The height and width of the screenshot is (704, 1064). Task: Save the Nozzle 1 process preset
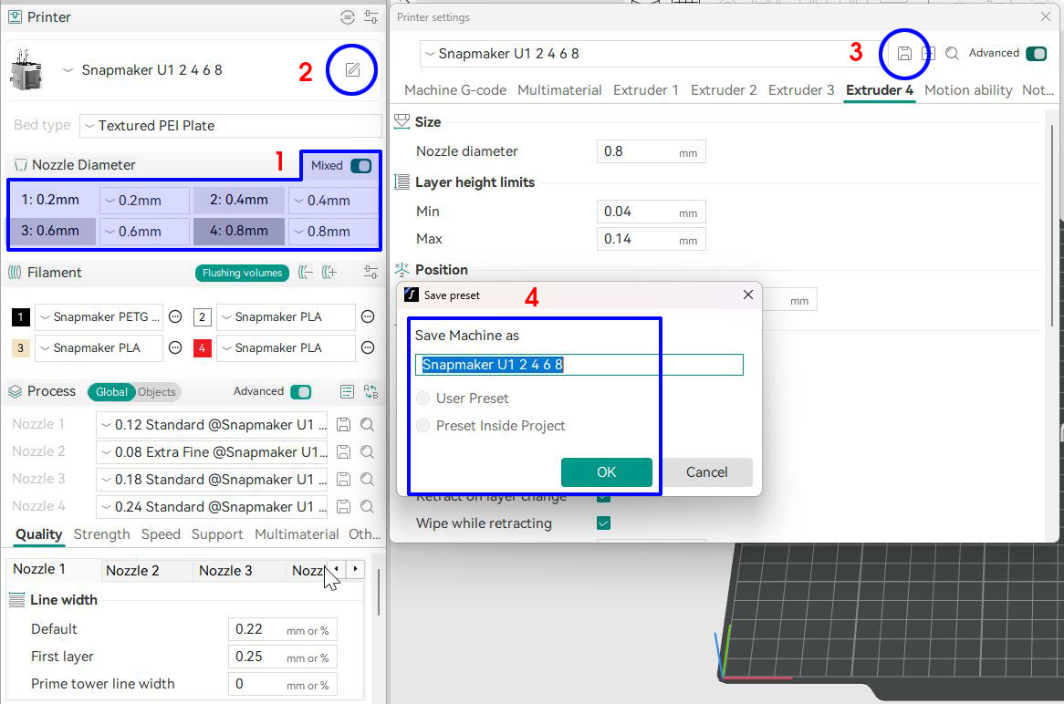point(344,425)
